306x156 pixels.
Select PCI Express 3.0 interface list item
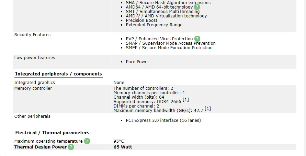(x=163, y=120)
